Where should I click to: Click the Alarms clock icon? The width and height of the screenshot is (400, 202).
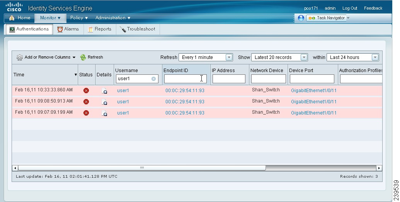coord(60,29)
